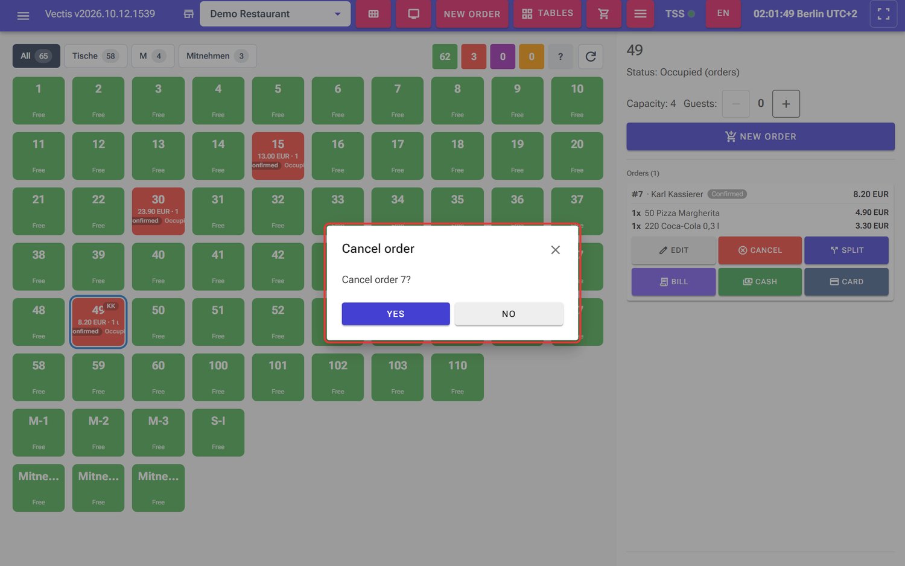The width and height of the screenshot is (905, 566).
Task: Switch language with EN button
Action: (x=723, y=13)
